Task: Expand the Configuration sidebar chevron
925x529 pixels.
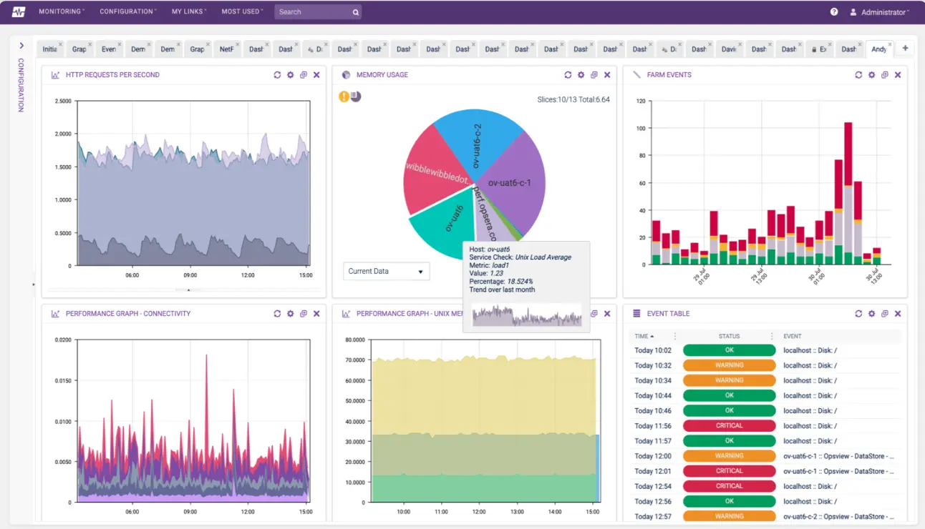Action: pos(21,45)
